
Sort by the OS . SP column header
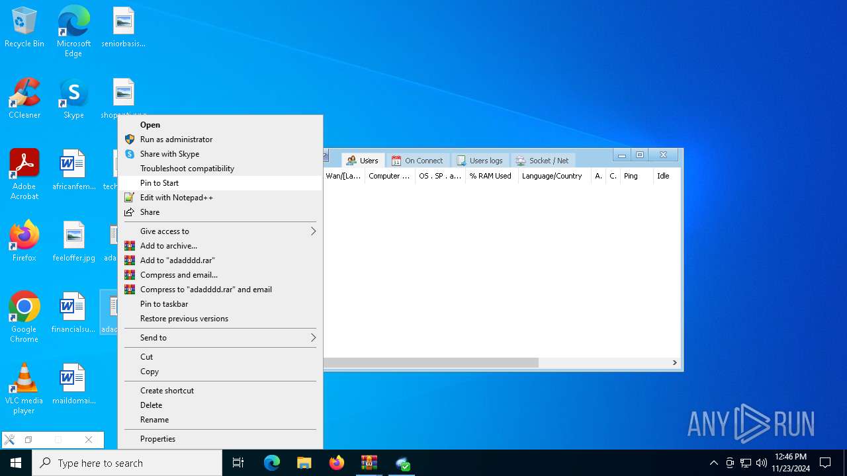pyautogui.click(x=440, y=176)
